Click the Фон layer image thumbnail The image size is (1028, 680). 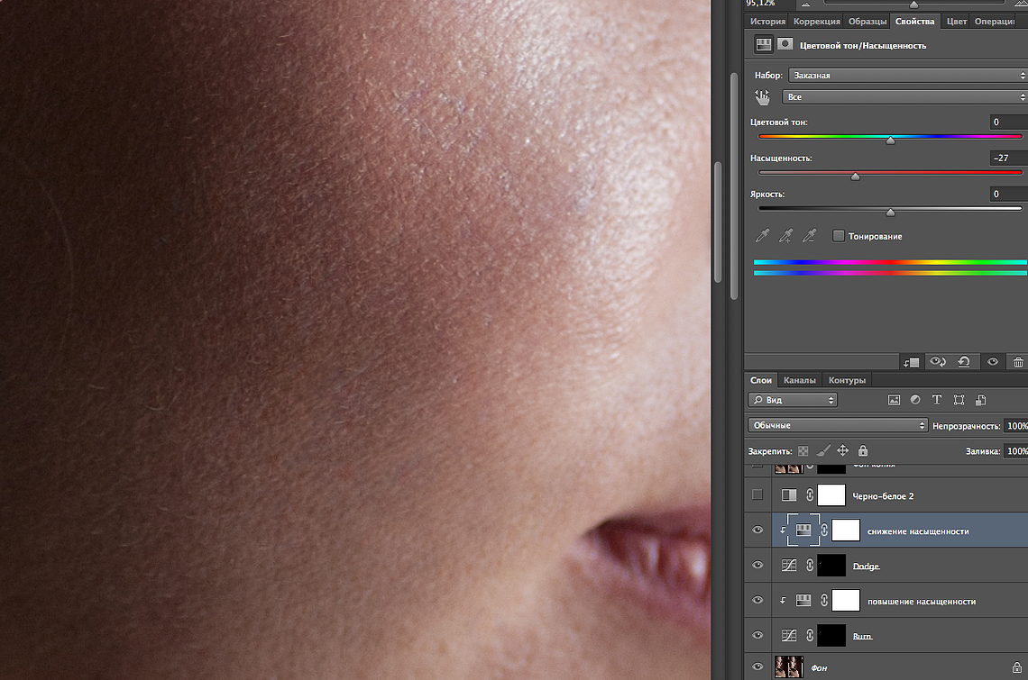coord(789,666)
